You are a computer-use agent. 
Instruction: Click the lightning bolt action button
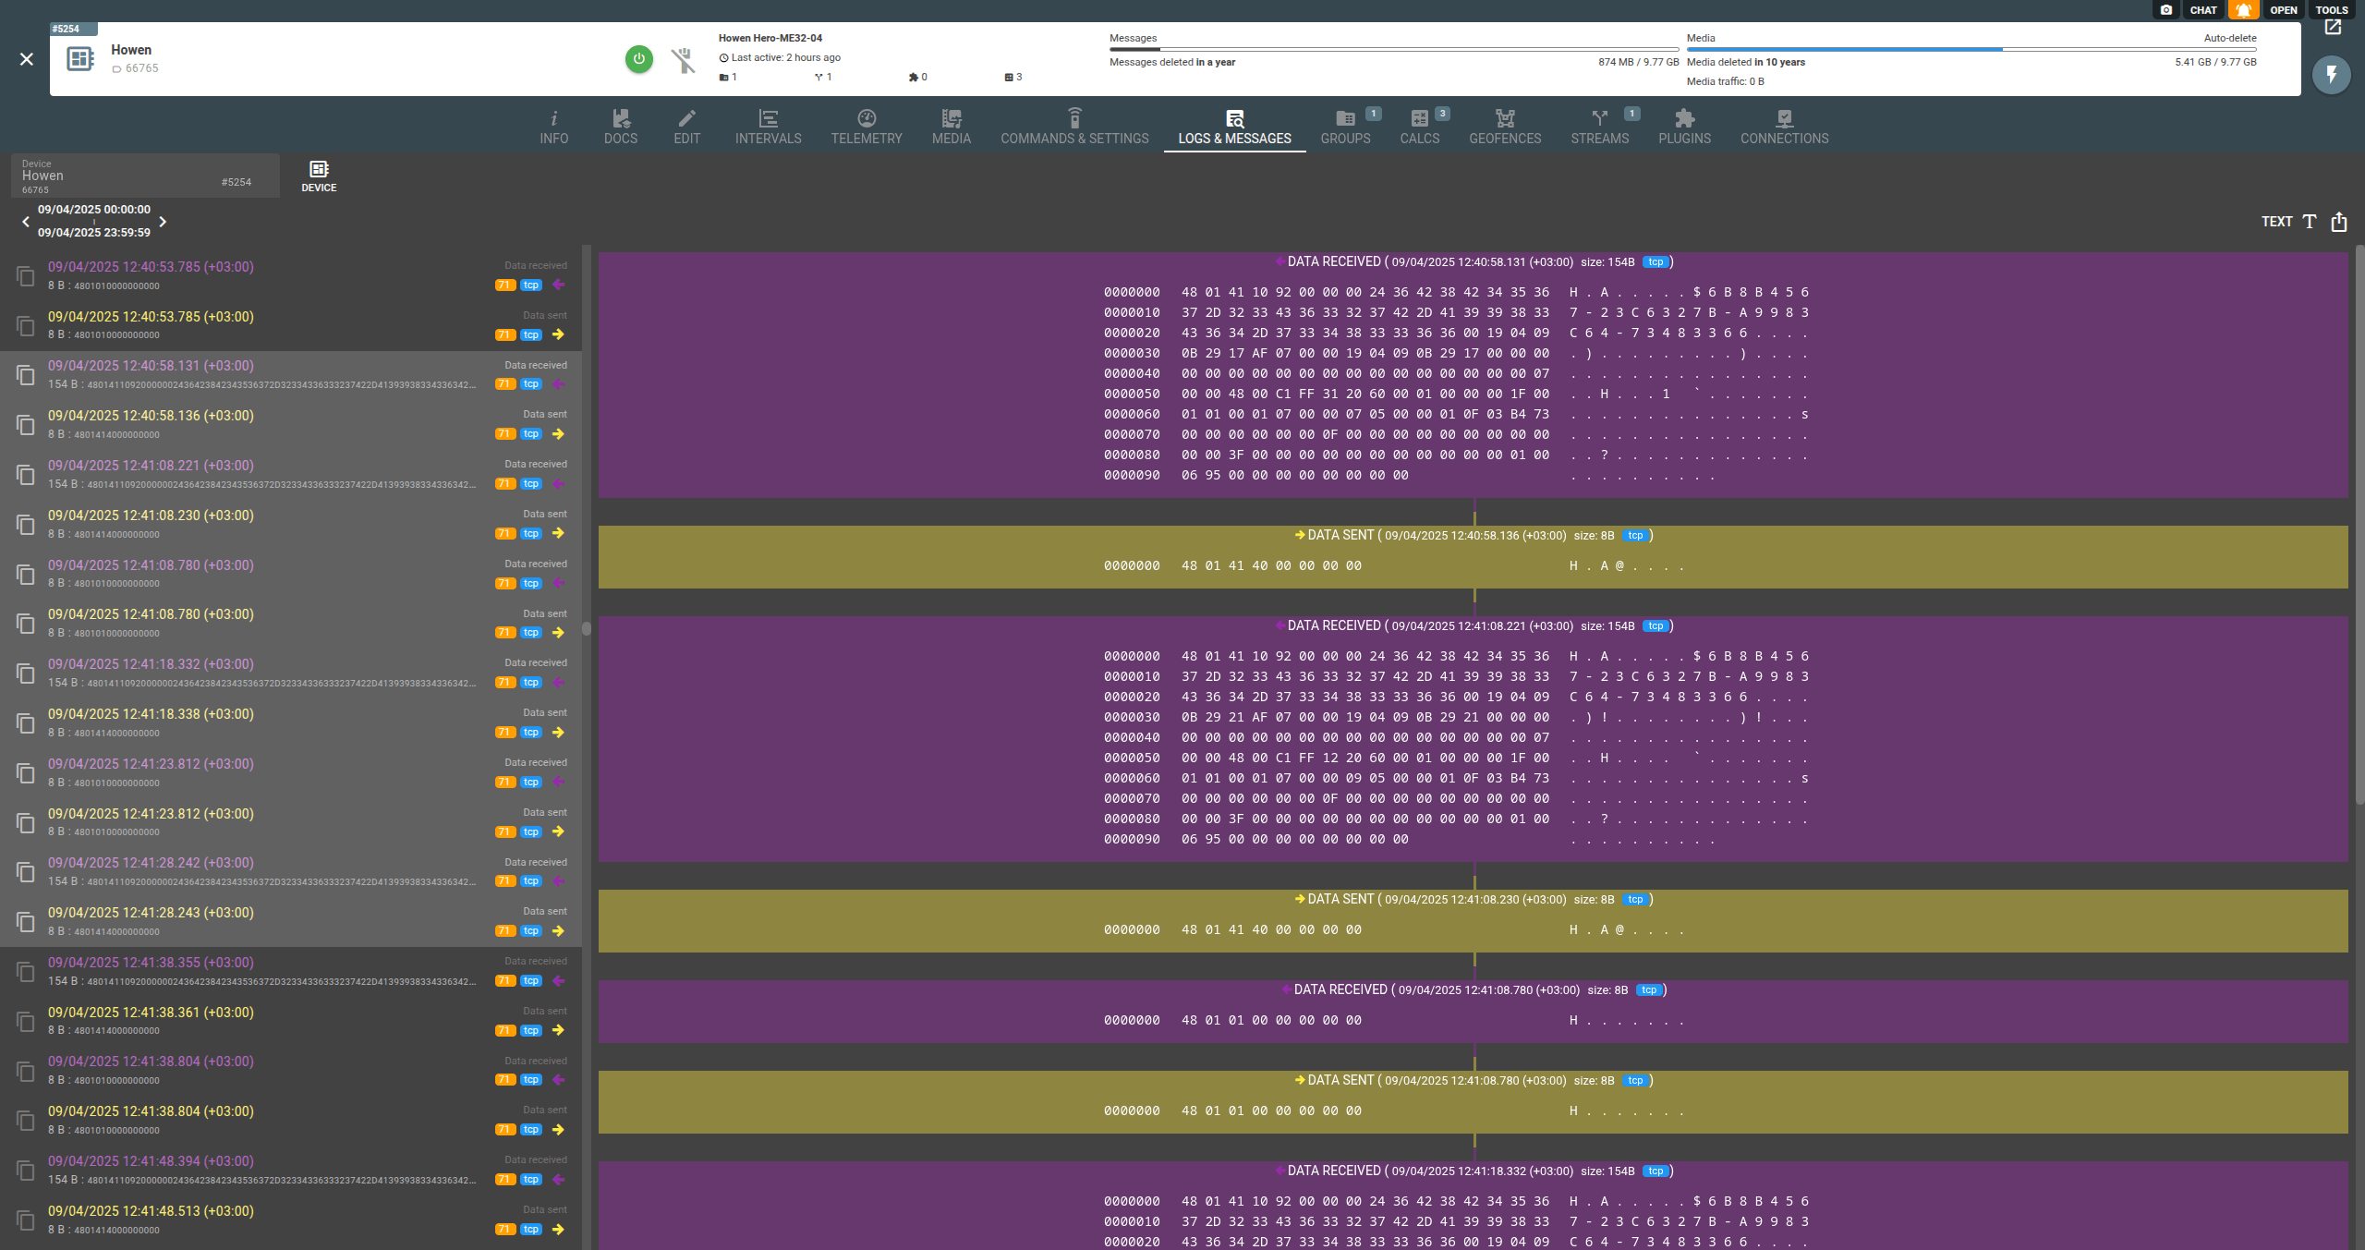[x=2331, y=74]
